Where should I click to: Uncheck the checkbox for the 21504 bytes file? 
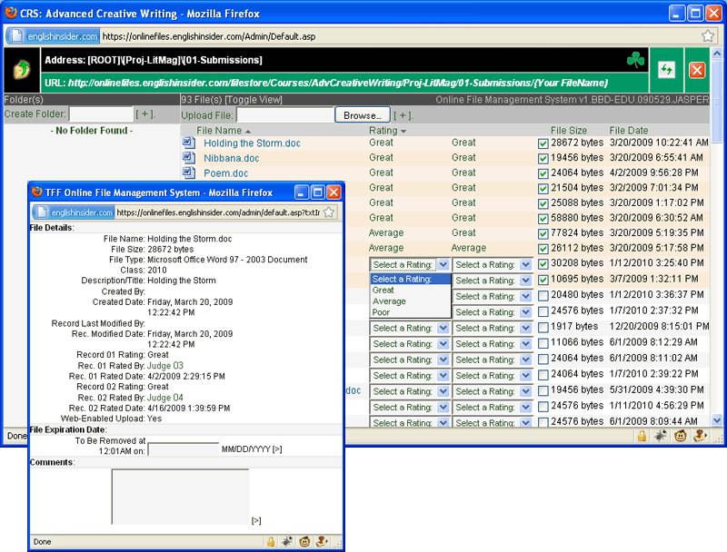543,189
